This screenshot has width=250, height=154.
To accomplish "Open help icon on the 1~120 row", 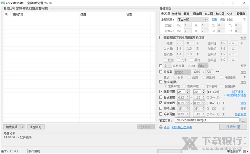I will pyautogui.click(x=223, y=109).
